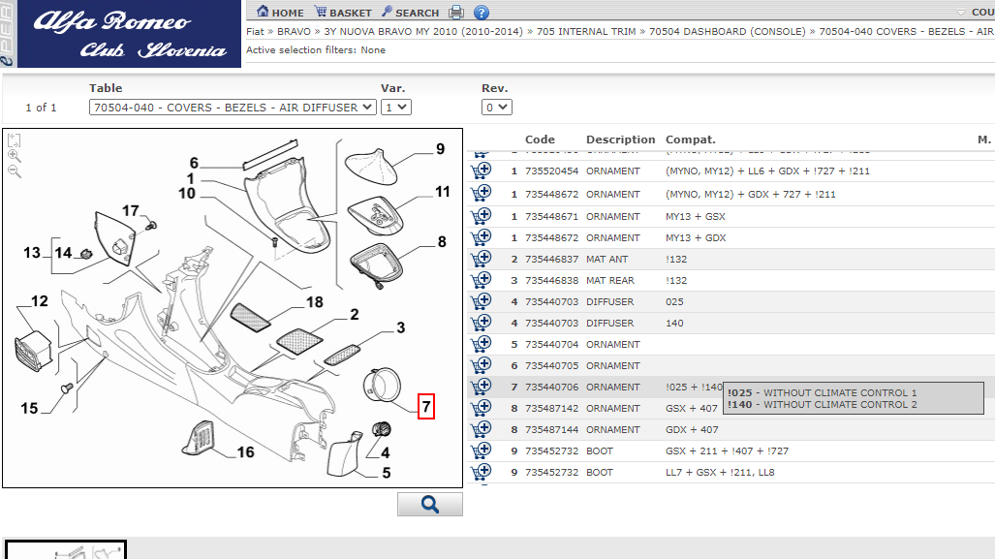Click part code 735440706
This screenshot has height=559, width=995.
point(552,388)
